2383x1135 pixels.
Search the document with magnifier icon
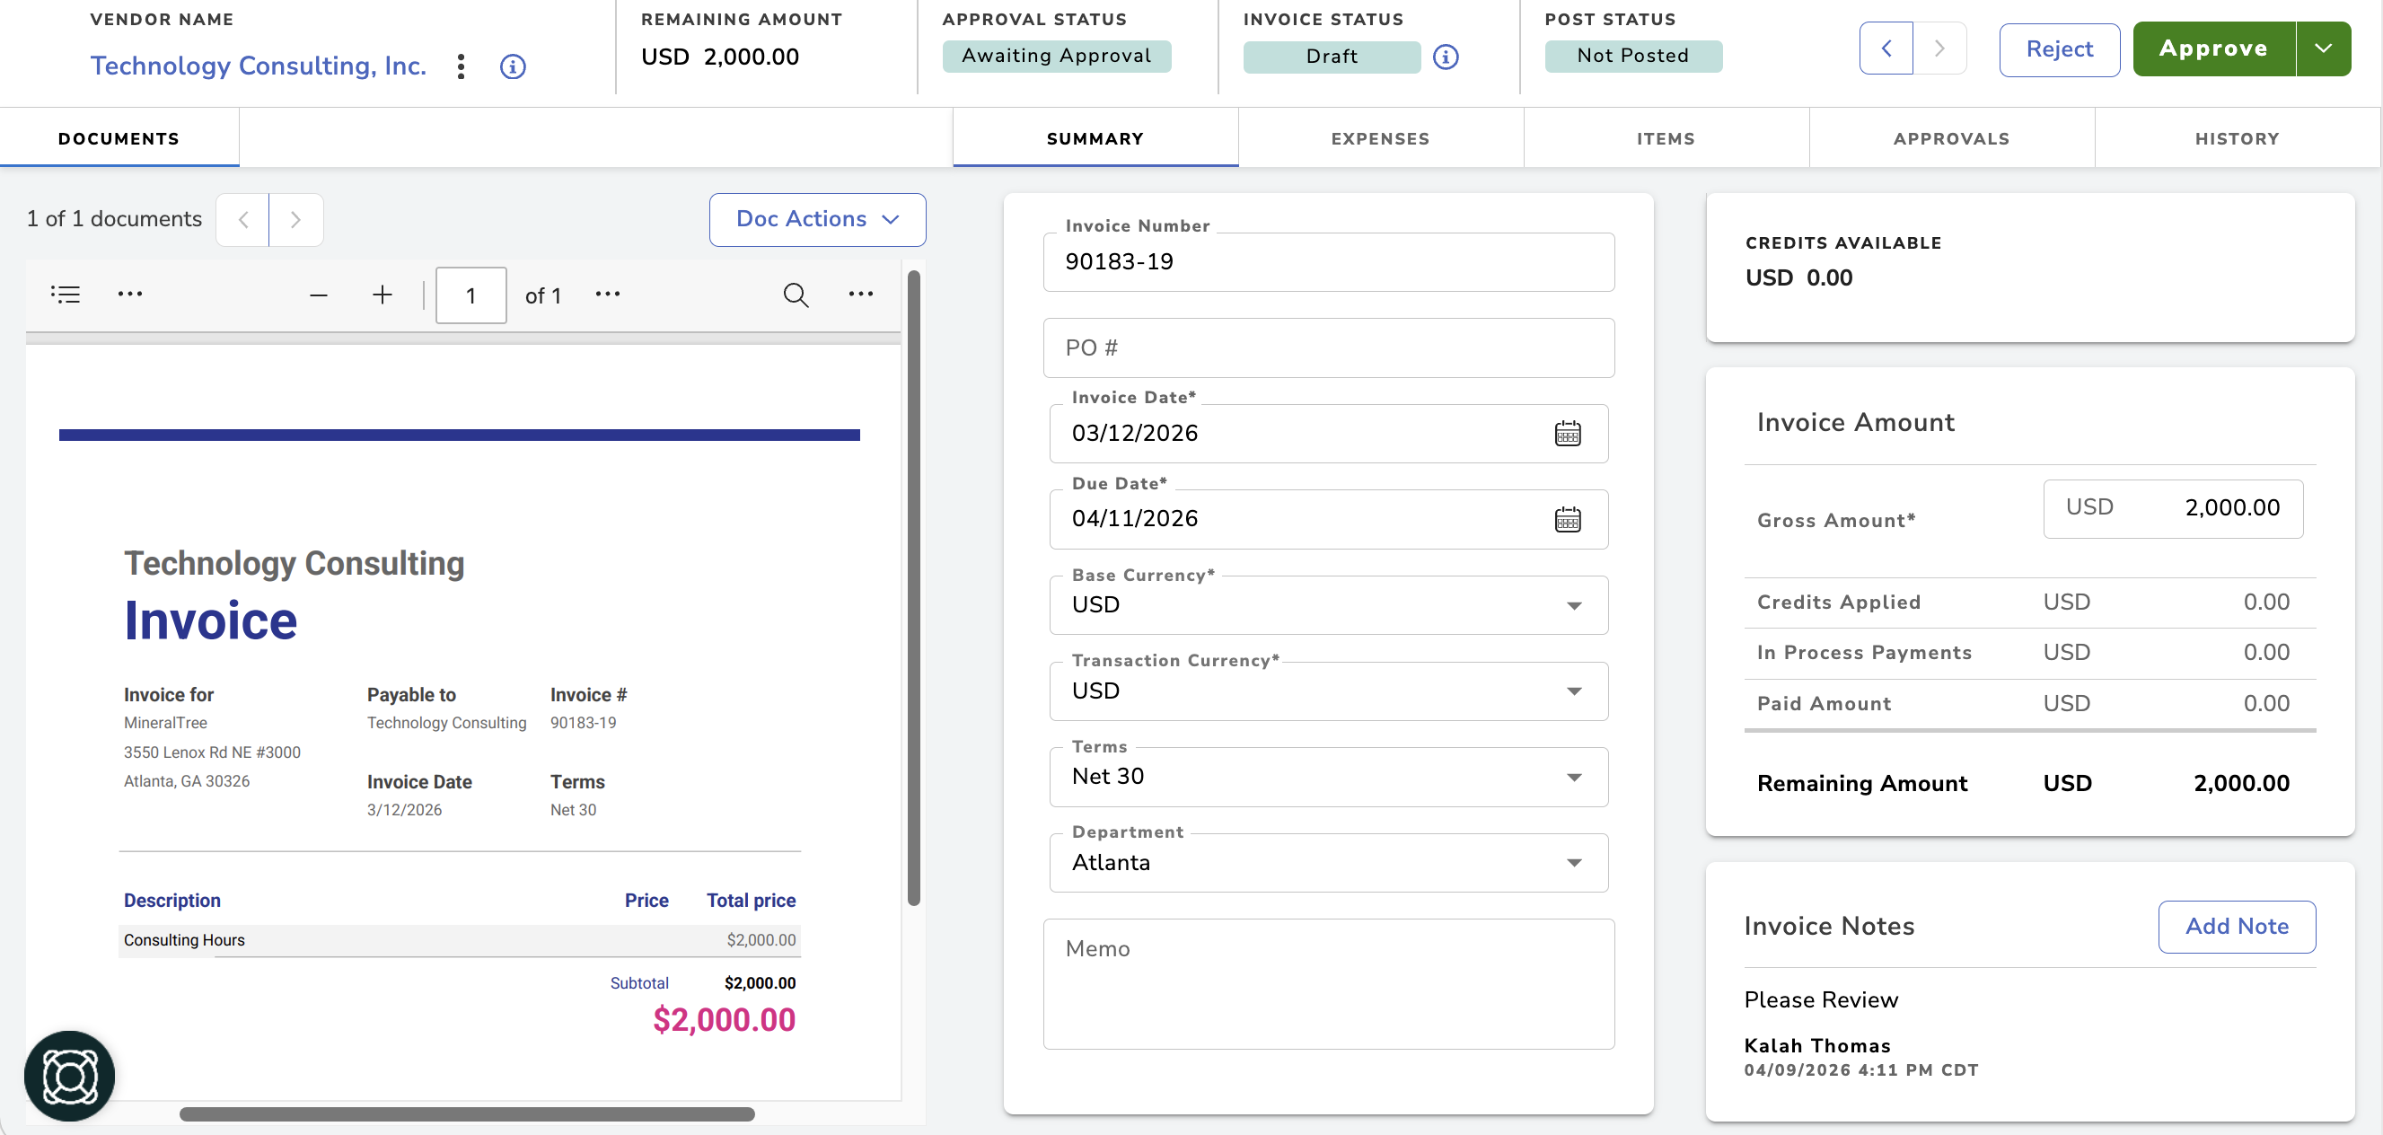click(796, 295)
